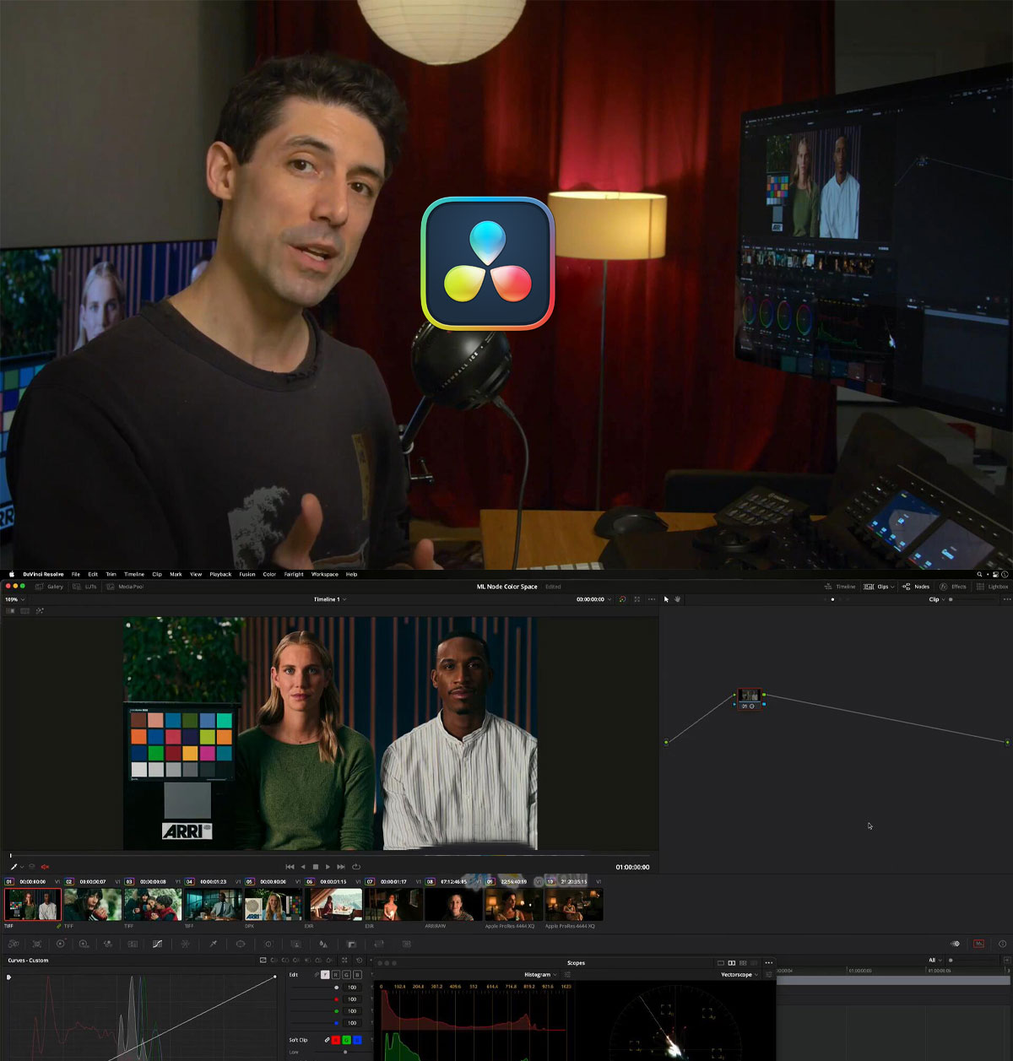Open the Timeline 1 dropdown
This screenshot has width=1013, height=1061.
pyautogui.click(x=330, y=599)
